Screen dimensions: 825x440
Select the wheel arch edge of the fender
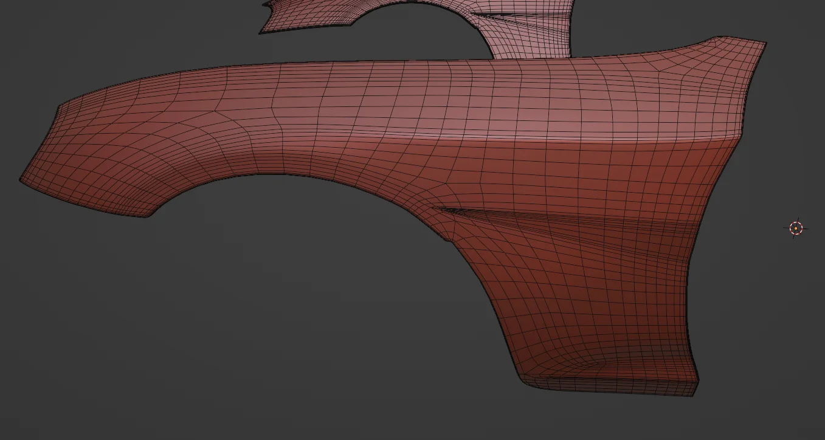tap(274, 176)
